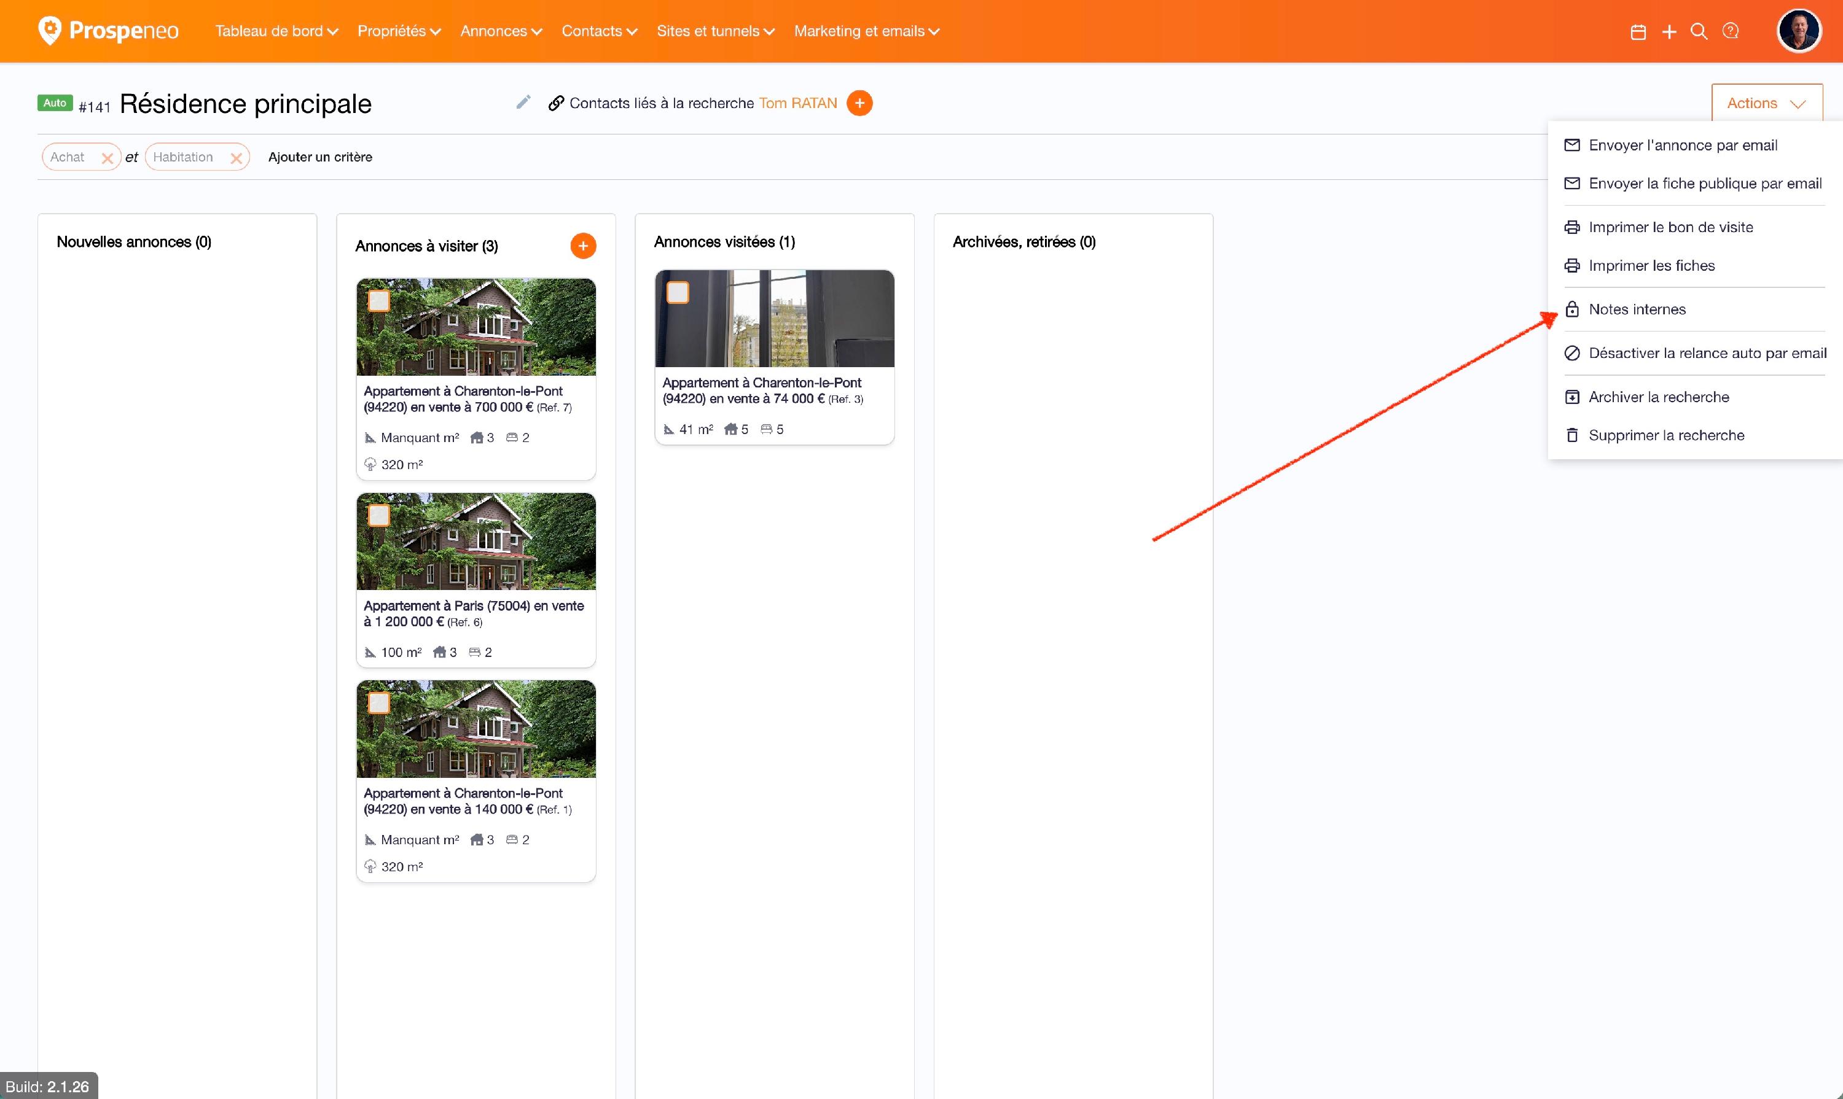Open the search magnifier icon
This screenshot has height=1099, width=1843.
click(1699, 31)
